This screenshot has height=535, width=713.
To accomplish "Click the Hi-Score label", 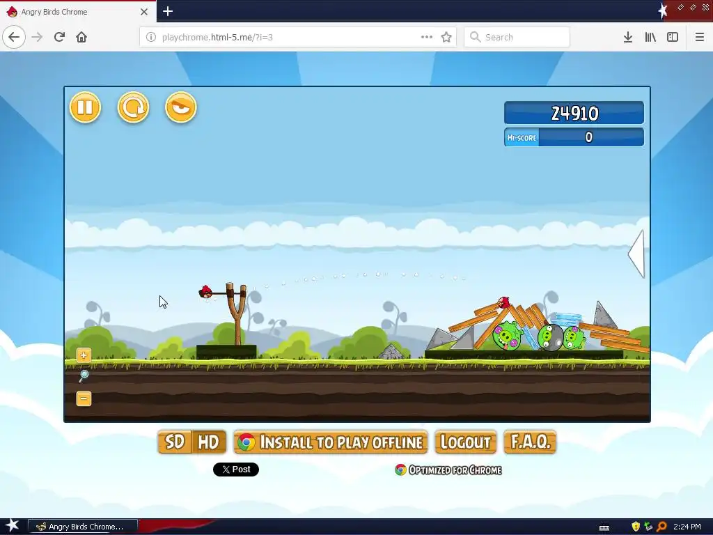I will pos(522,137).
